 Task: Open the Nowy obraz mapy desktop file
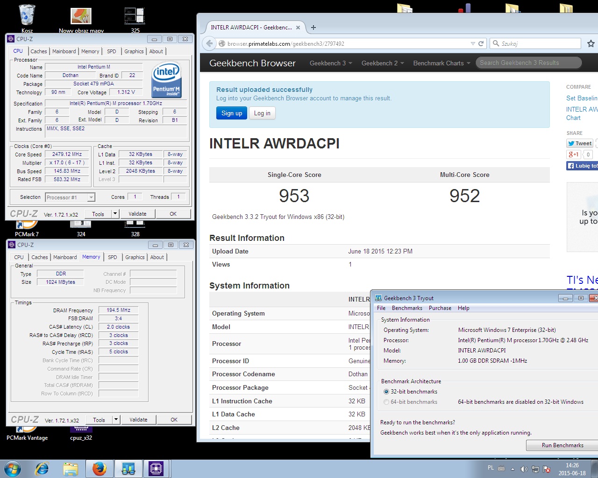[x=81, y=19]
